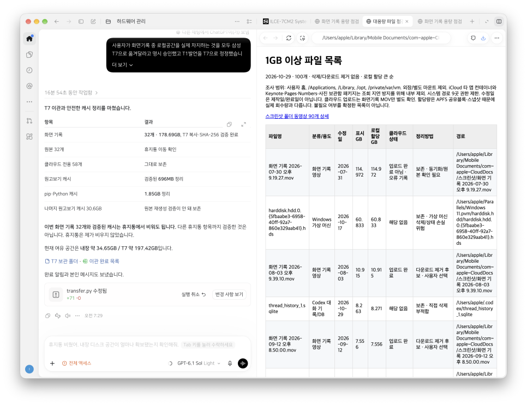Click the 전체 액세스 permission button

pyautogui.click(x=76, y=364)
